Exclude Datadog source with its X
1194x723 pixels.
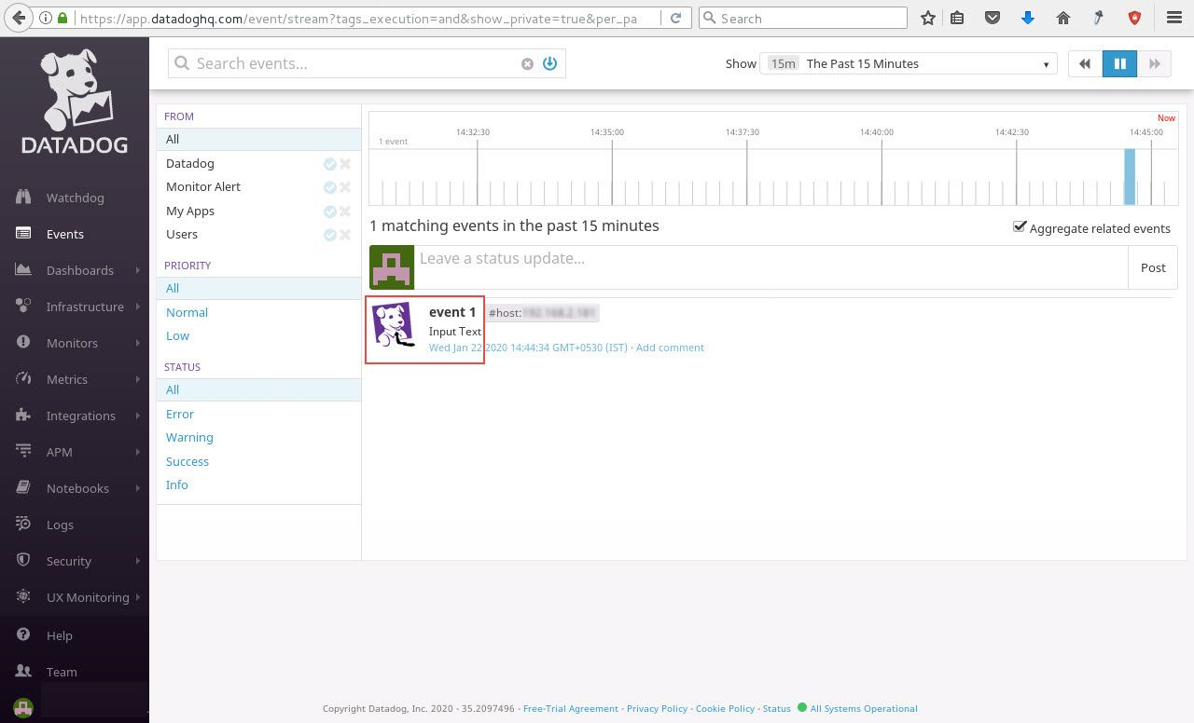(x=345, y=164)
